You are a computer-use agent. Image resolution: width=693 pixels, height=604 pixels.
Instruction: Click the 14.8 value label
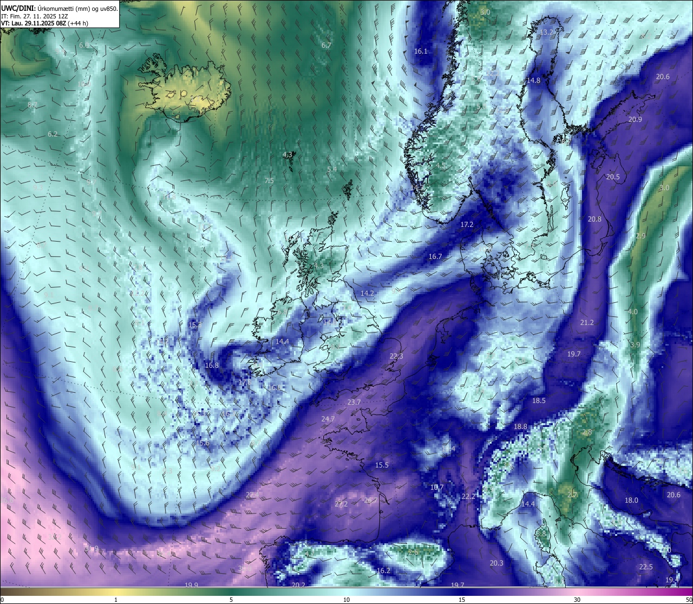[533, 81]
